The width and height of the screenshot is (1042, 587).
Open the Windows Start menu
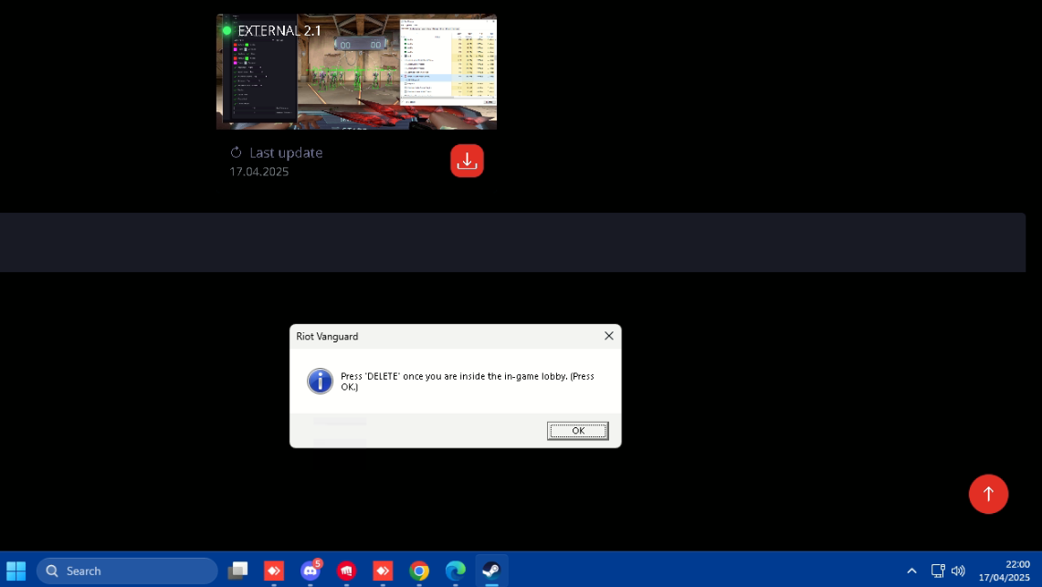pos(16,571)
